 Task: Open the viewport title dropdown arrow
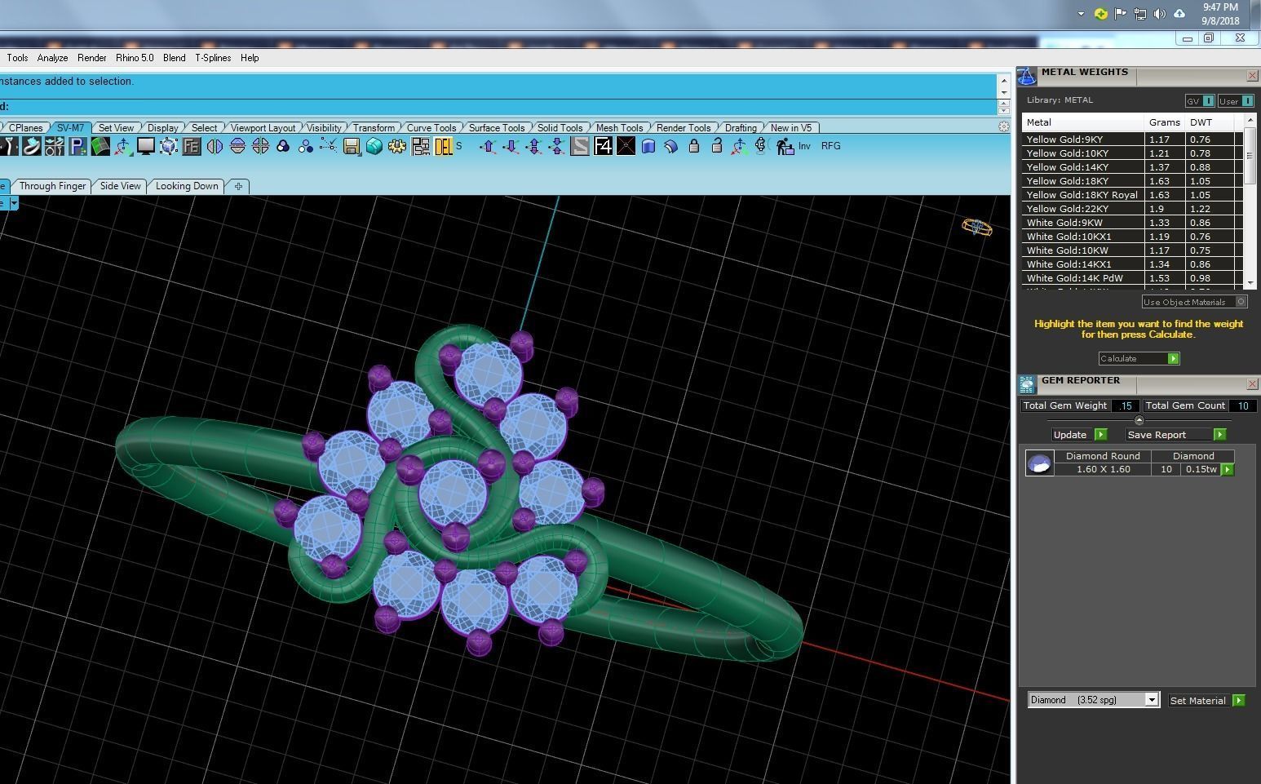click(13, 203)
